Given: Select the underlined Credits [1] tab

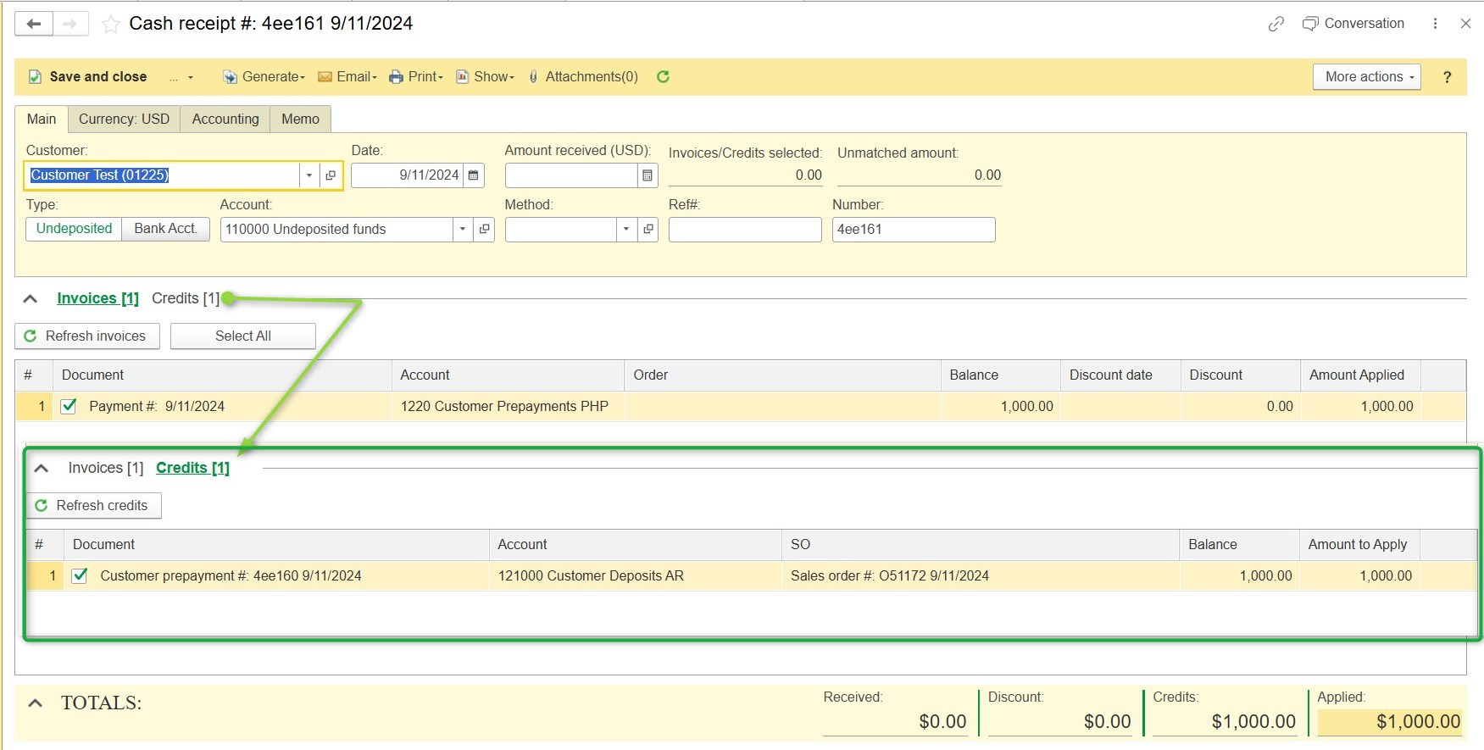Looking at the screenshot, I should [x=192, y=468].
